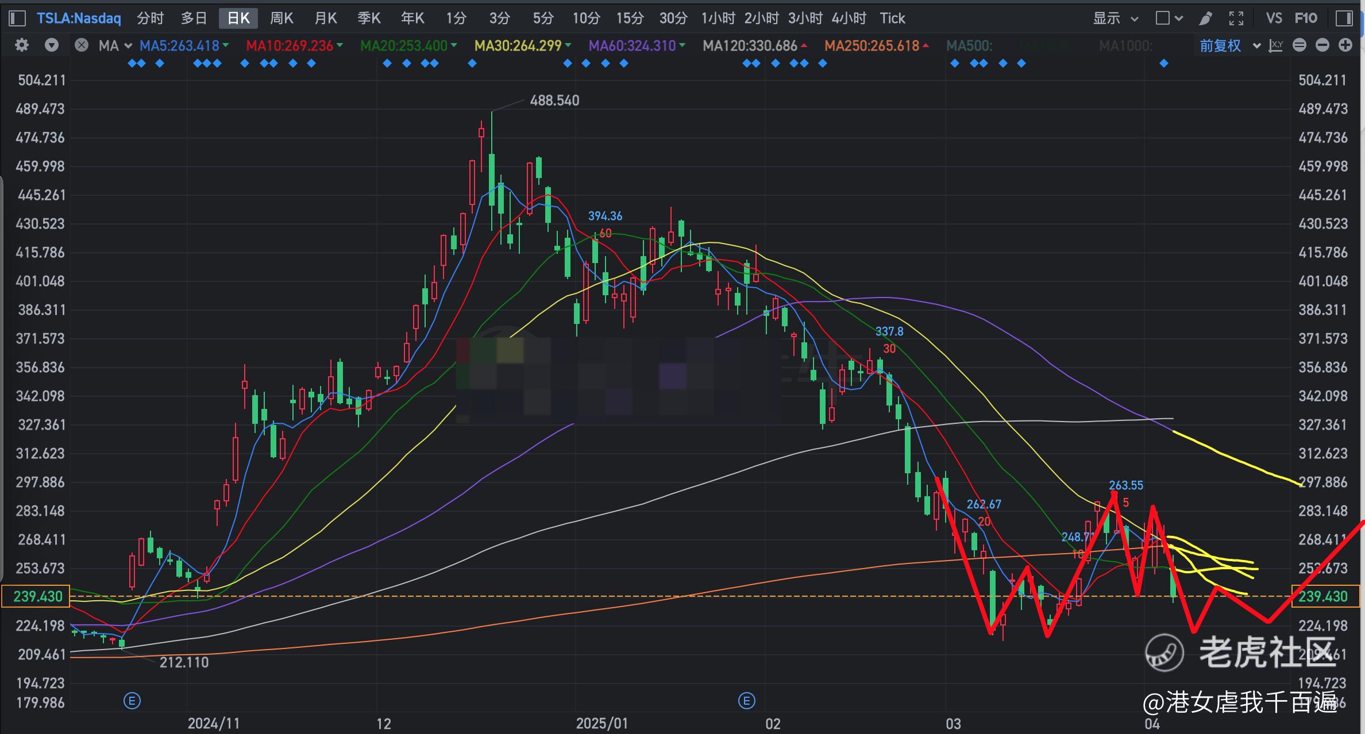This screenshot has height=734, width=1365.
Task: Open the F10 company info
Action: 1306,18
